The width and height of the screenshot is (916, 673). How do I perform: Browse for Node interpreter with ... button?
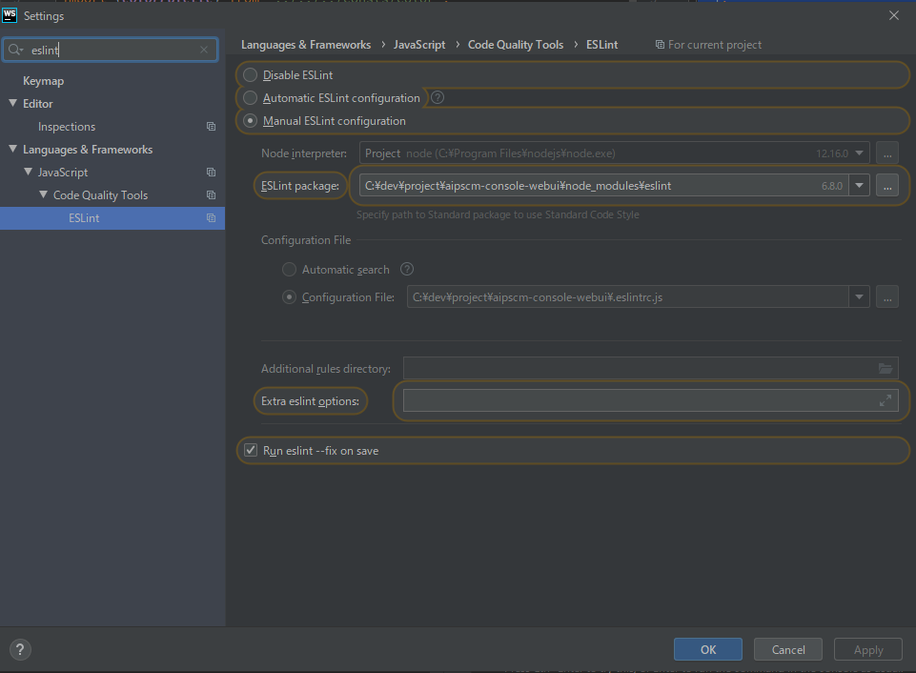pyautogui.click(x=886, y=153)
